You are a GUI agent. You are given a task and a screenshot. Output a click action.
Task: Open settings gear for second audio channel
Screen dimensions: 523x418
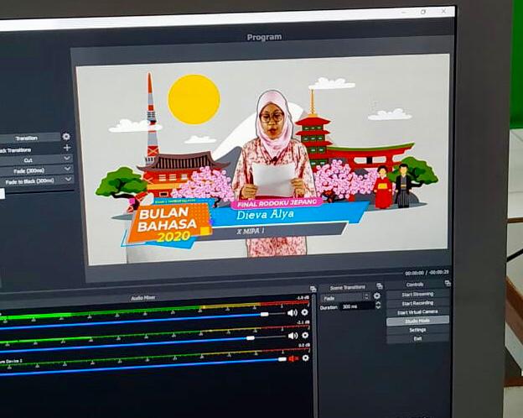pos(304,335)
